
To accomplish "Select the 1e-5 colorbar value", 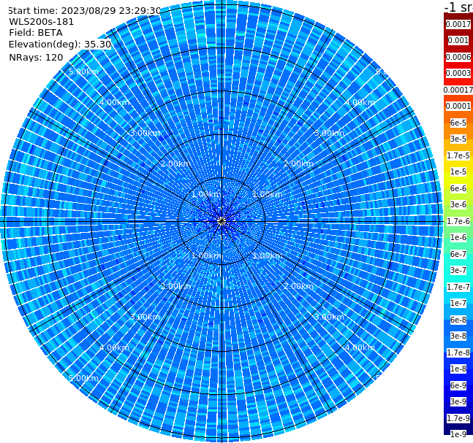I will pyautogui.click(x=458, y=172).
